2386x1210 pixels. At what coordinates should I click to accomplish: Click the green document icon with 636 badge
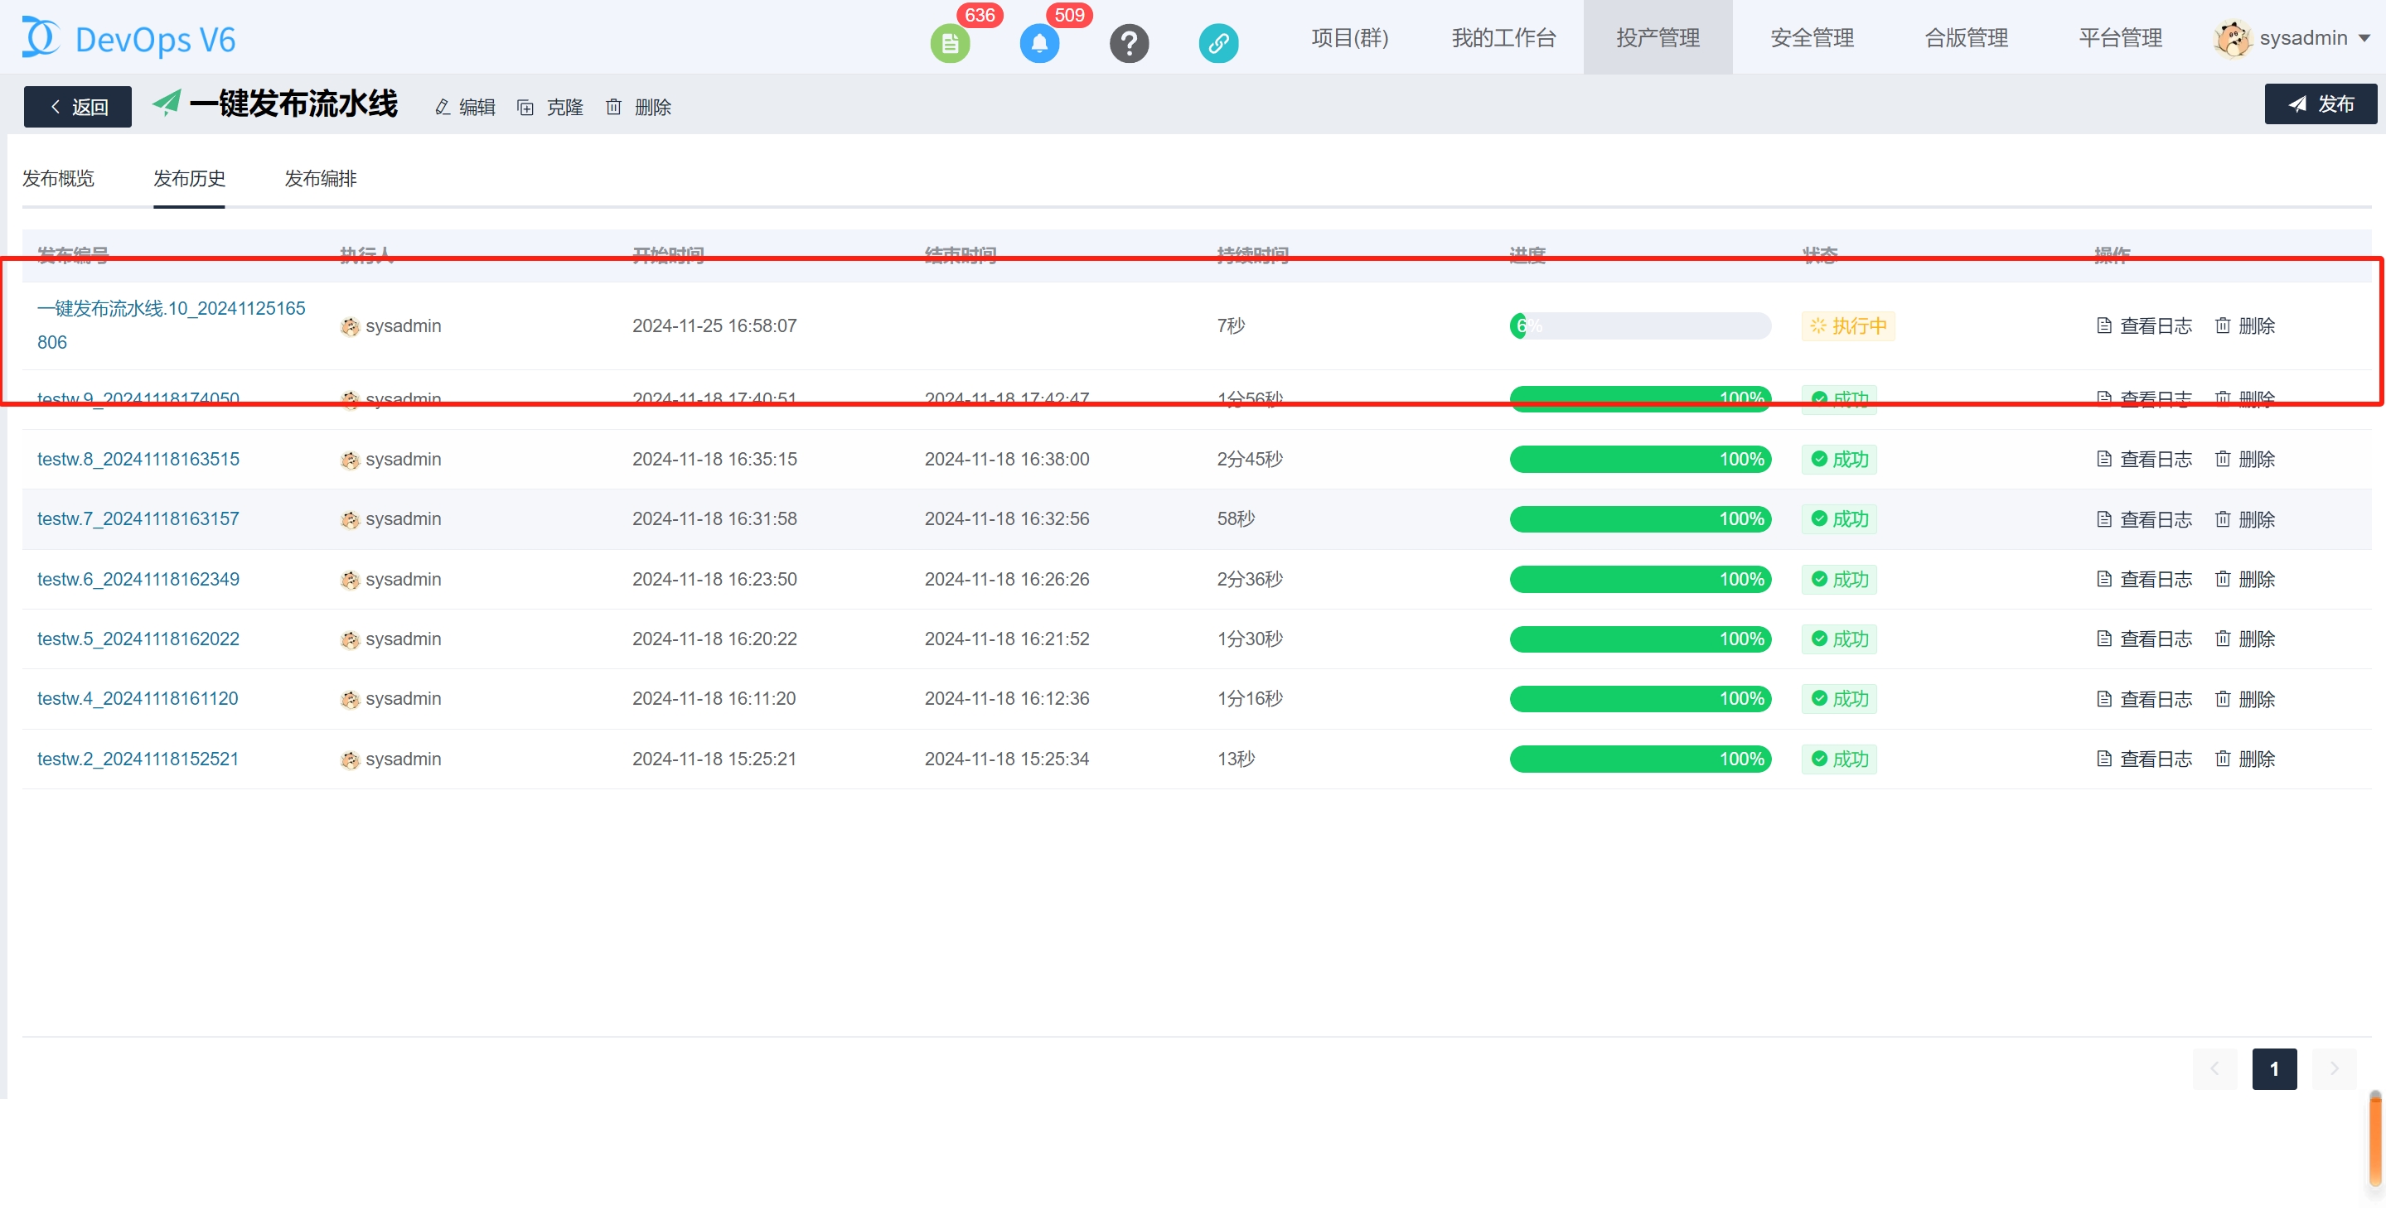coord(950,42)
